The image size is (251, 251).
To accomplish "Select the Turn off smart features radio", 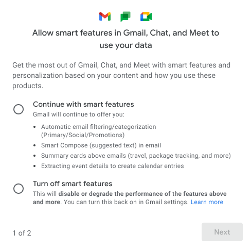I will pos(19,189).
